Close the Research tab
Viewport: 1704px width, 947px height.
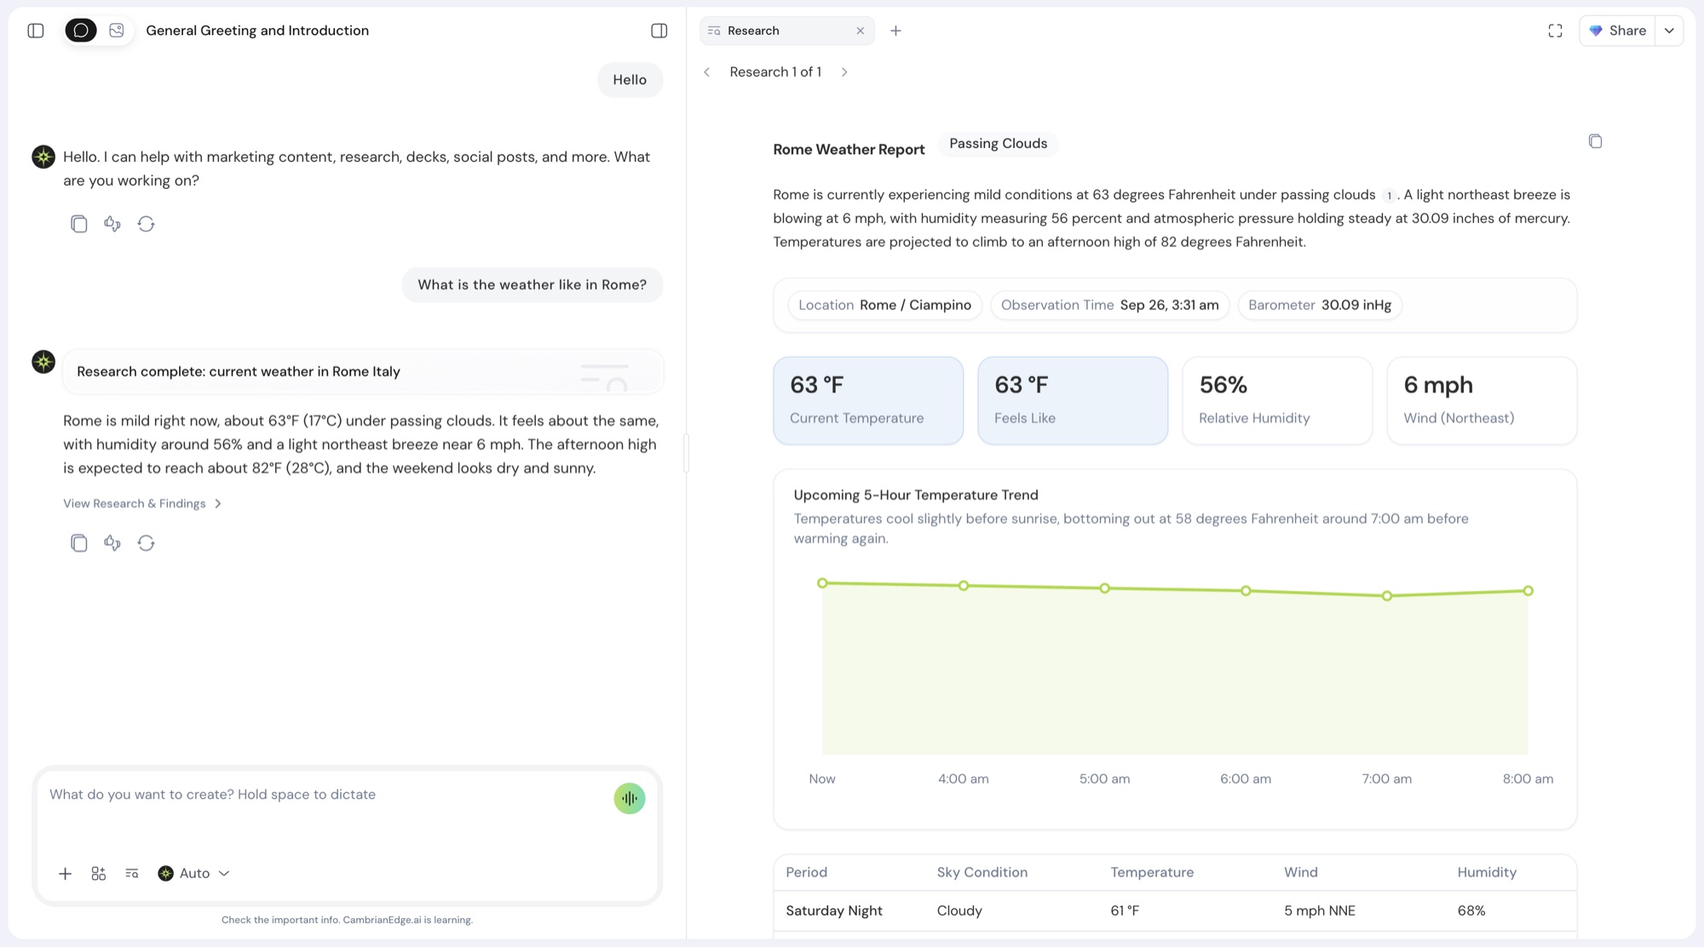(x=861, y=31)
